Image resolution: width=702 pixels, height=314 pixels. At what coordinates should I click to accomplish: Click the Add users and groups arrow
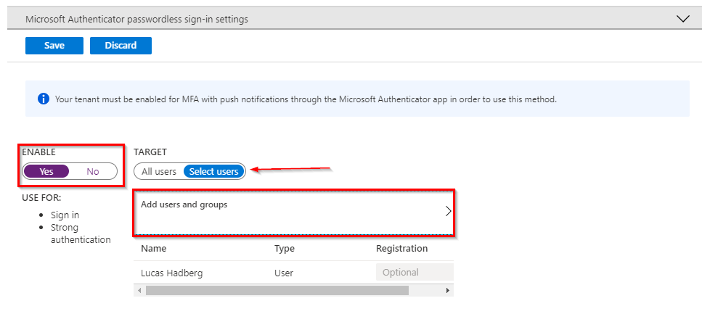[448, 212]
